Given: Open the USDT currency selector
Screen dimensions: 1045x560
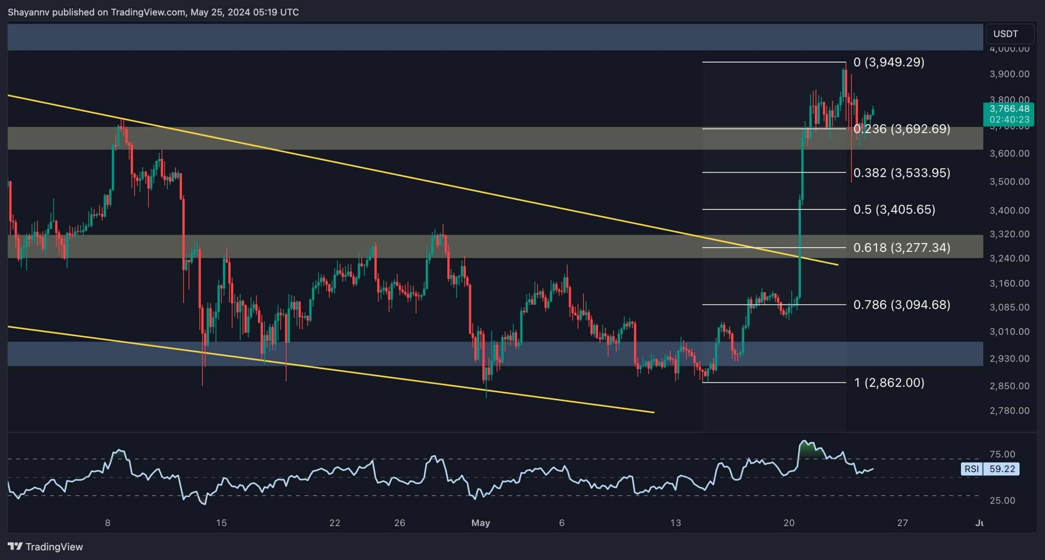Looking at the screenshot, I should 1009,33.
